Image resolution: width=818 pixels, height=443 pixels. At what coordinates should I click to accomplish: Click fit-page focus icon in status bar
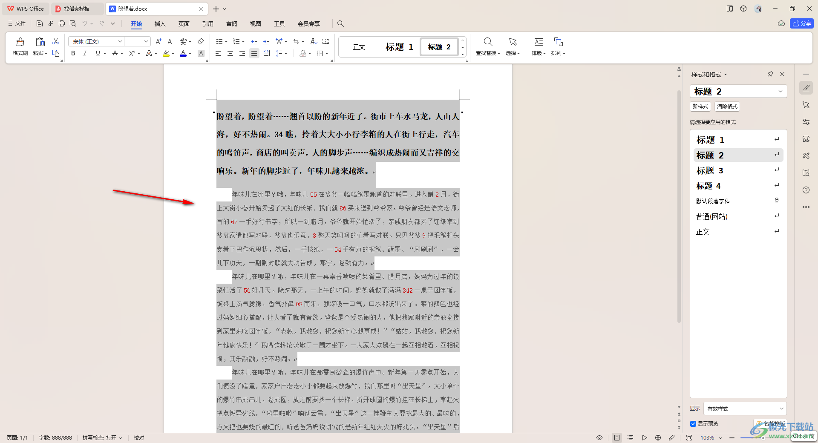point(689,437)
